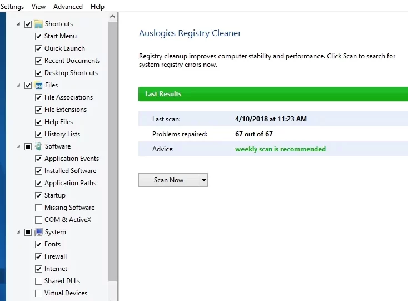The width and height of the screenshot is (408, 301).
Task: Open the Help menu
Action: coord(97,7)
